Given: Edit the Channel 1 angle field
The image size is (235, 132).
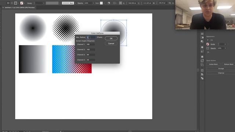Looking at the screenshot, I should click(x=90, y=44).
